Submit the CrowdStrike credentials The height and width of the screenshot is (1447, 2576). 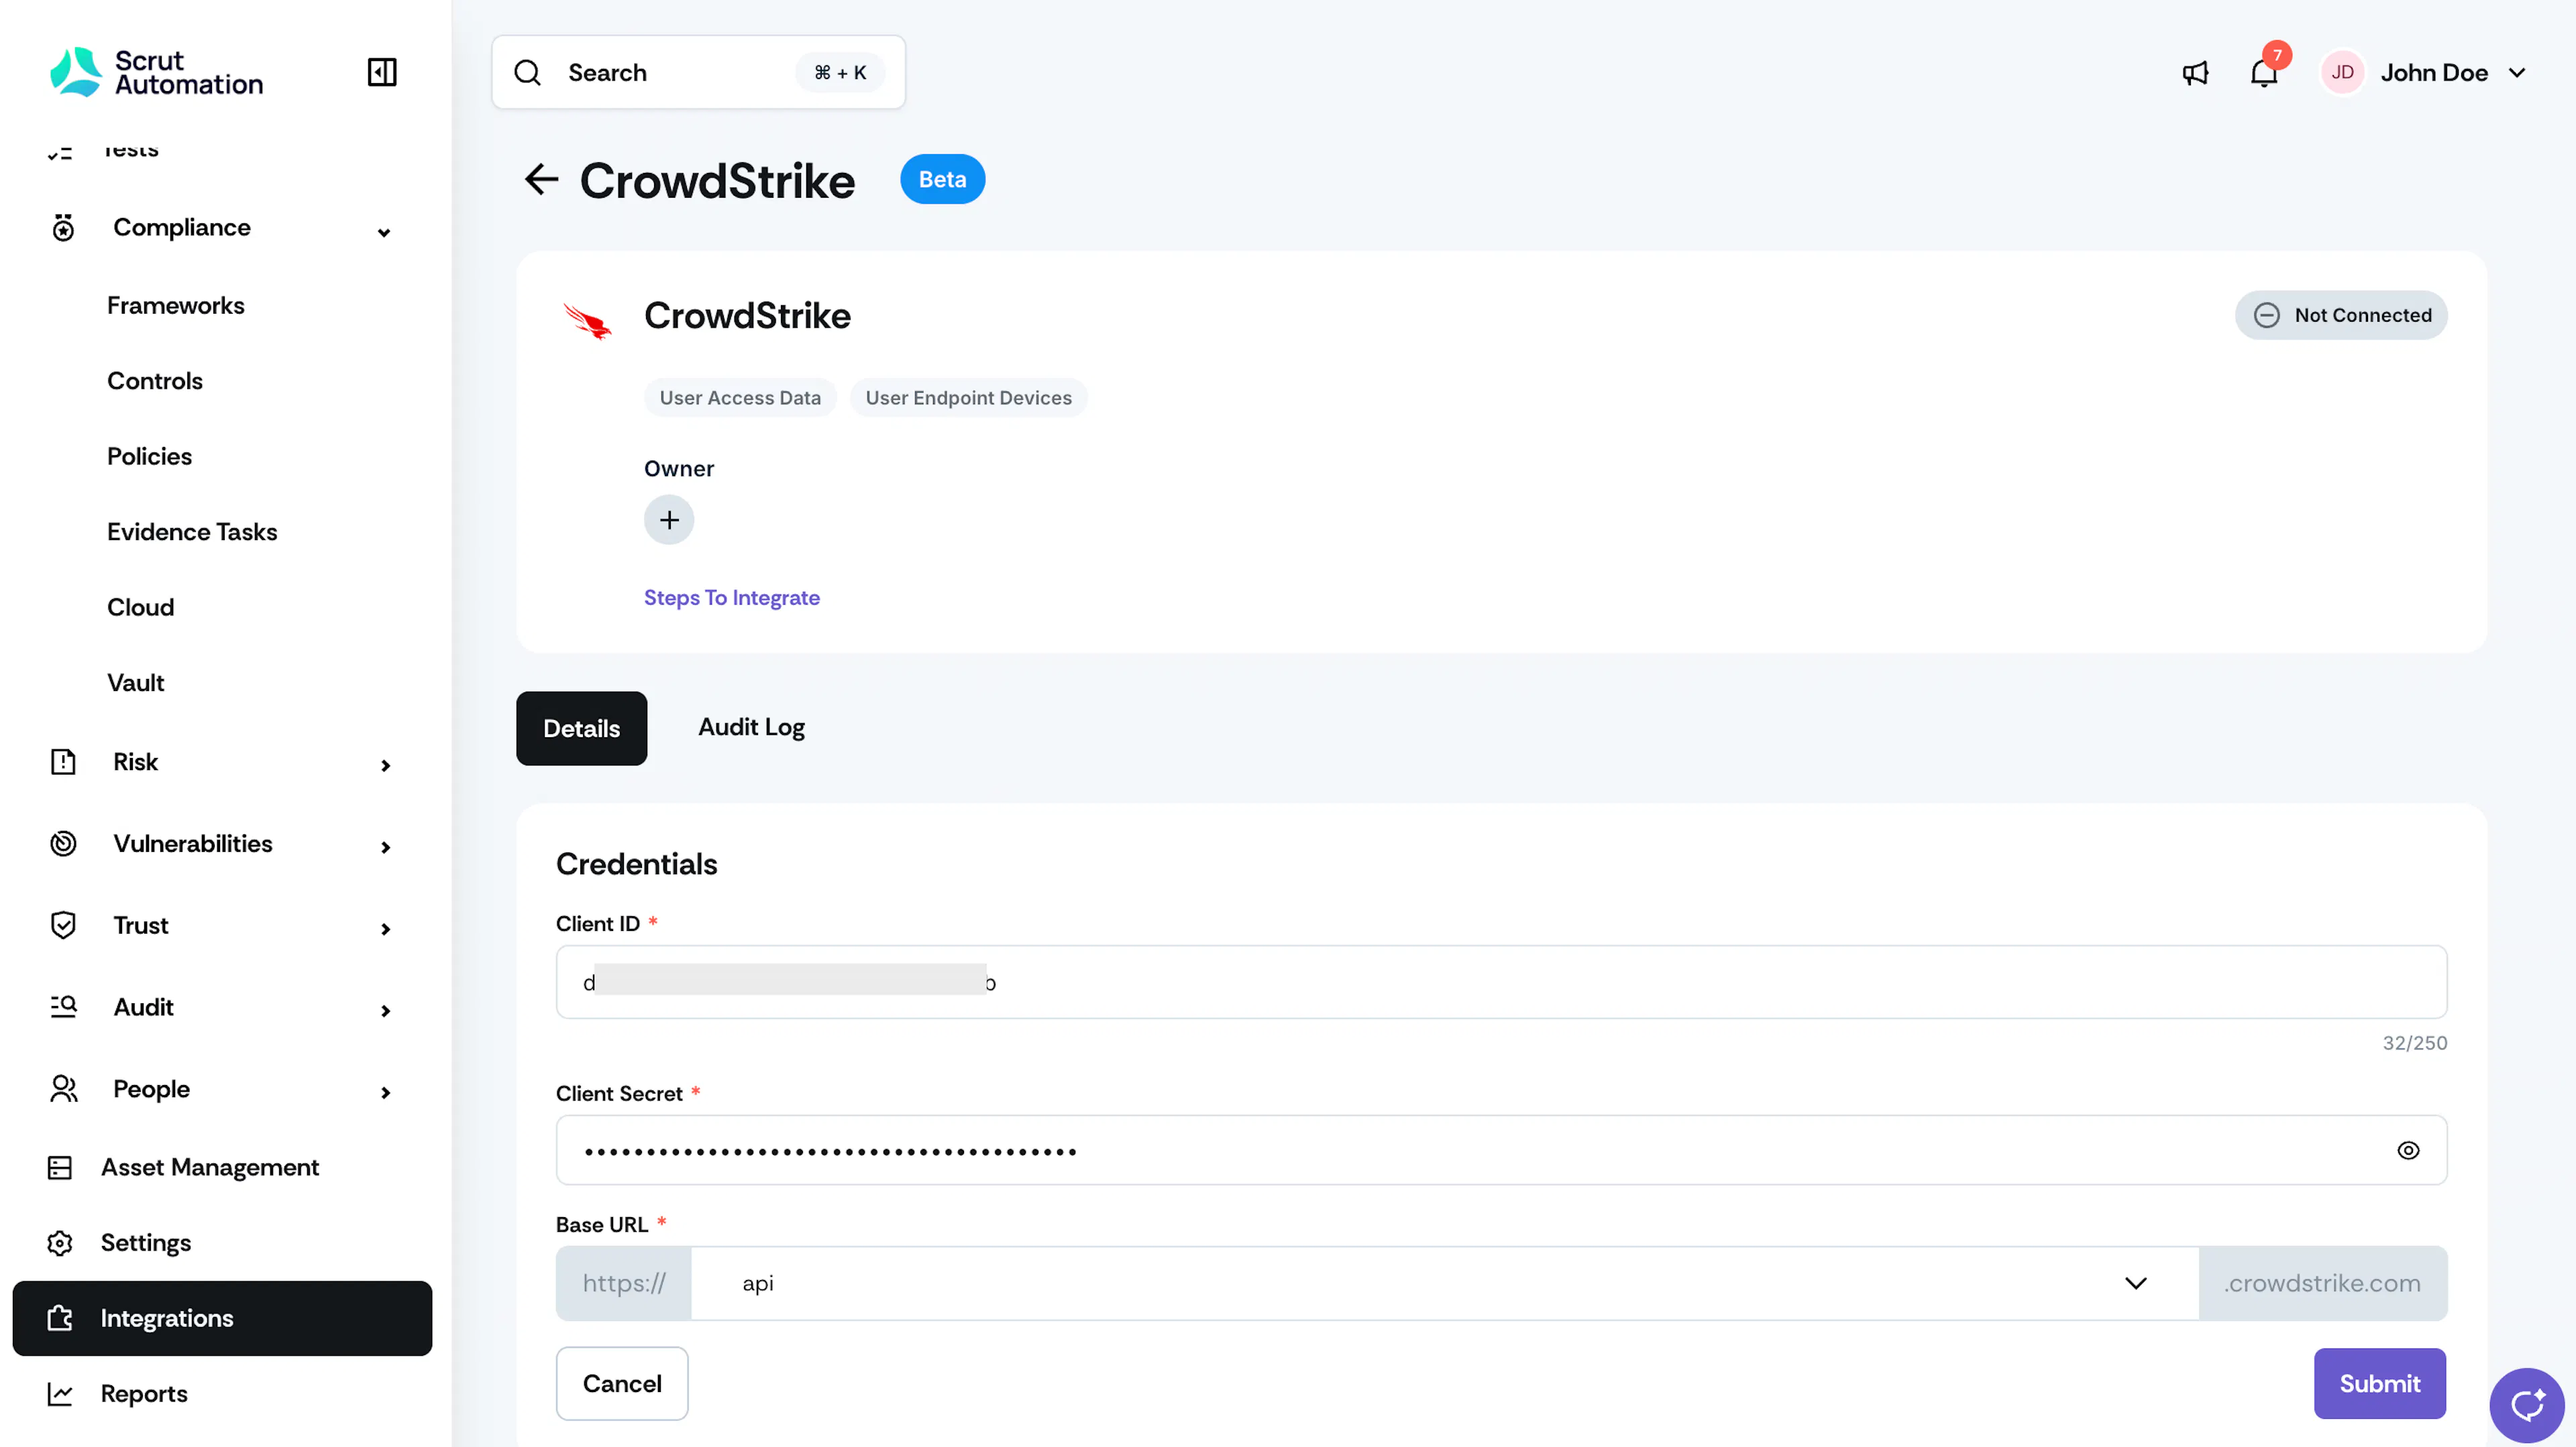click(2379, 1383)
